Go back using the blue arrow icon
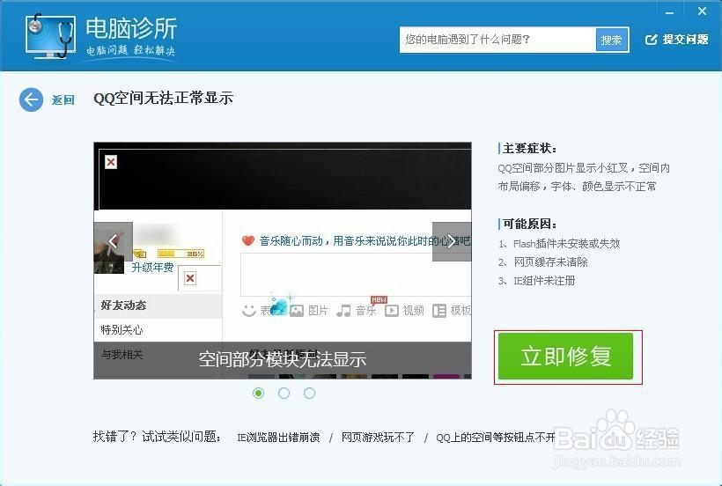The image size is (722, 486). coord(31,99)
